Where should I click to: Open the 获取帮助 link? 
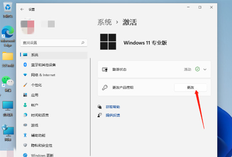click(x=113, y=107)
